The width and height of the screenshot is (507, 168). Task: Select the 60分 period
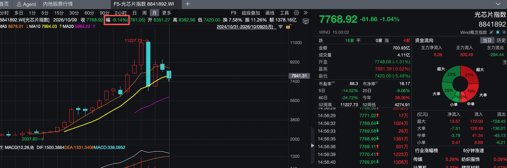click(89, 13)
